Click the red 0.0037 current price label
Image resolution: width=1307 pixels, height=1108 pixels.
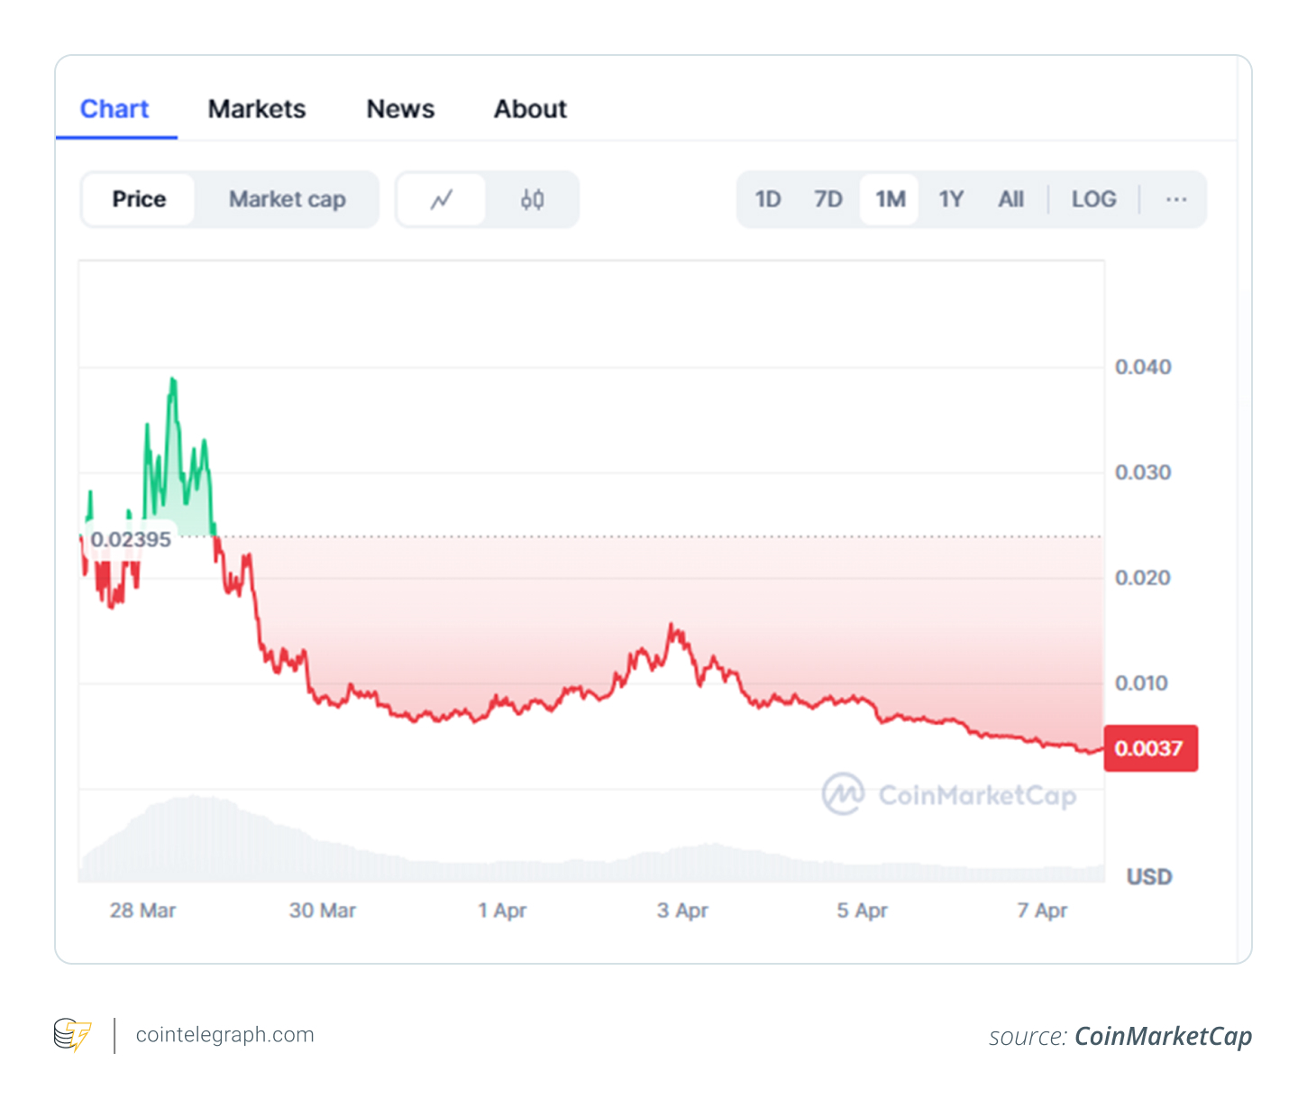(1149, 748)
